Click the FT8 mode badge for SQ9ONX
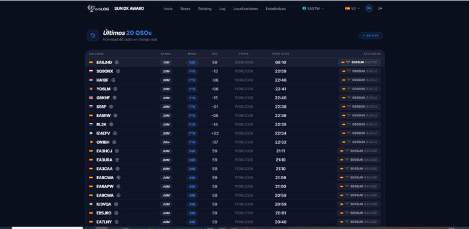 (192, 71)
